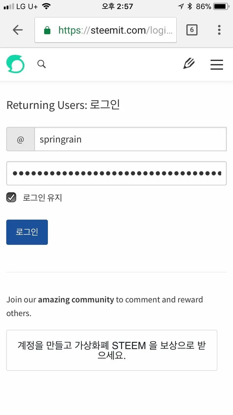Tap the Bluetooth status icon
This screenshot has width=233, height=415.
pos(190,6)
